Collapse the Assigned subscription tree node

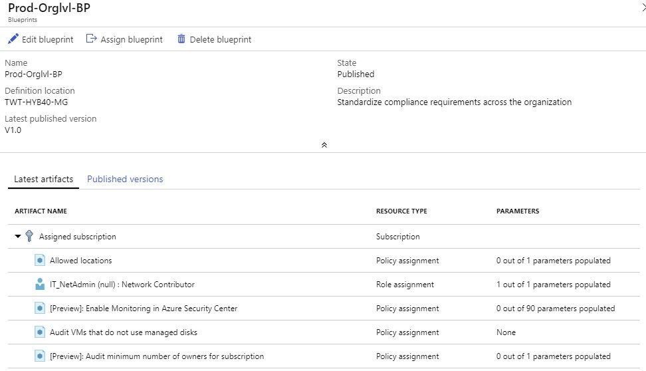18,237
